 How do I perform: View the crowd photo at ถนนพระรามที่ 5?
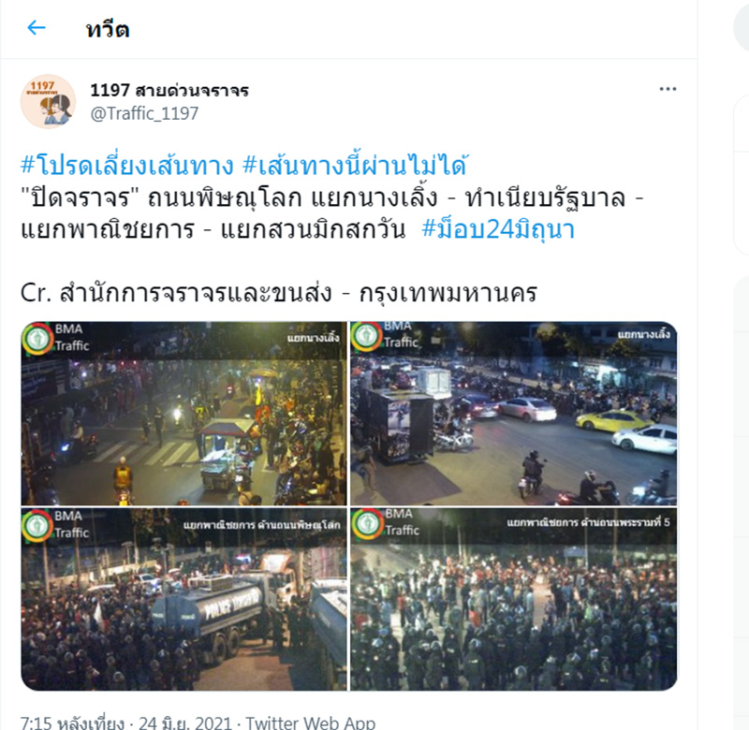tap(513, 600)
